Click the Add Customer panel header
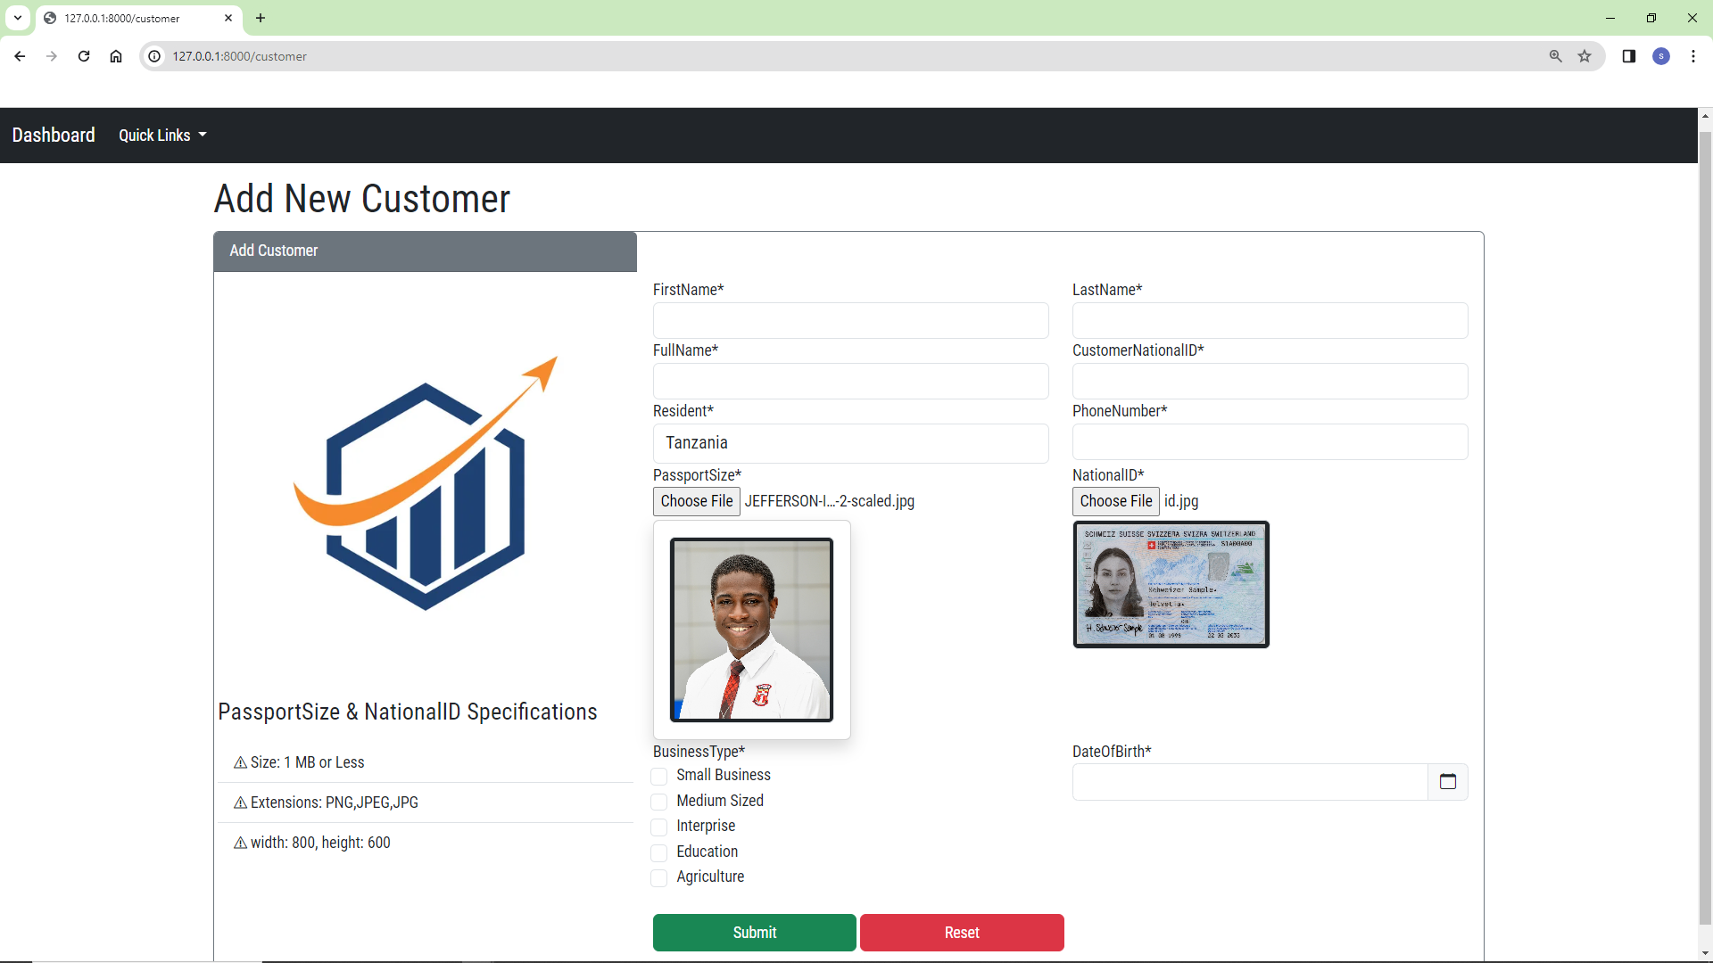Viewport: 1713px width, 963px height. 426,251
